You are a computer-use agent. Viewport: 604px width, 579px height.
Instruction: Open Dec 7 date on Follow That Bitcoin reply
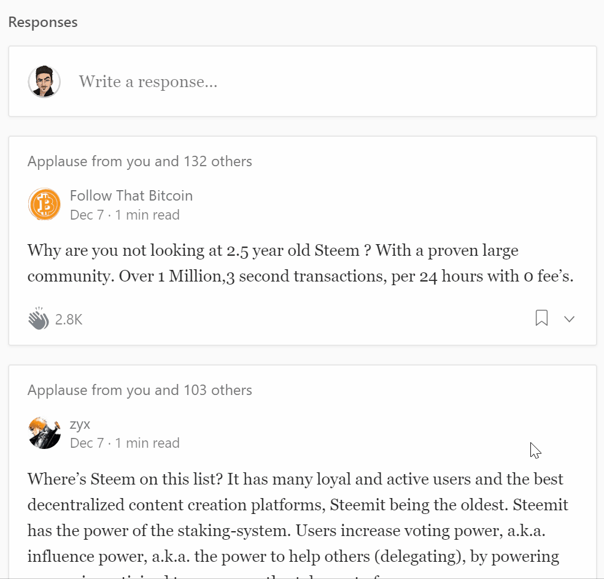click(x=87, y=215)
